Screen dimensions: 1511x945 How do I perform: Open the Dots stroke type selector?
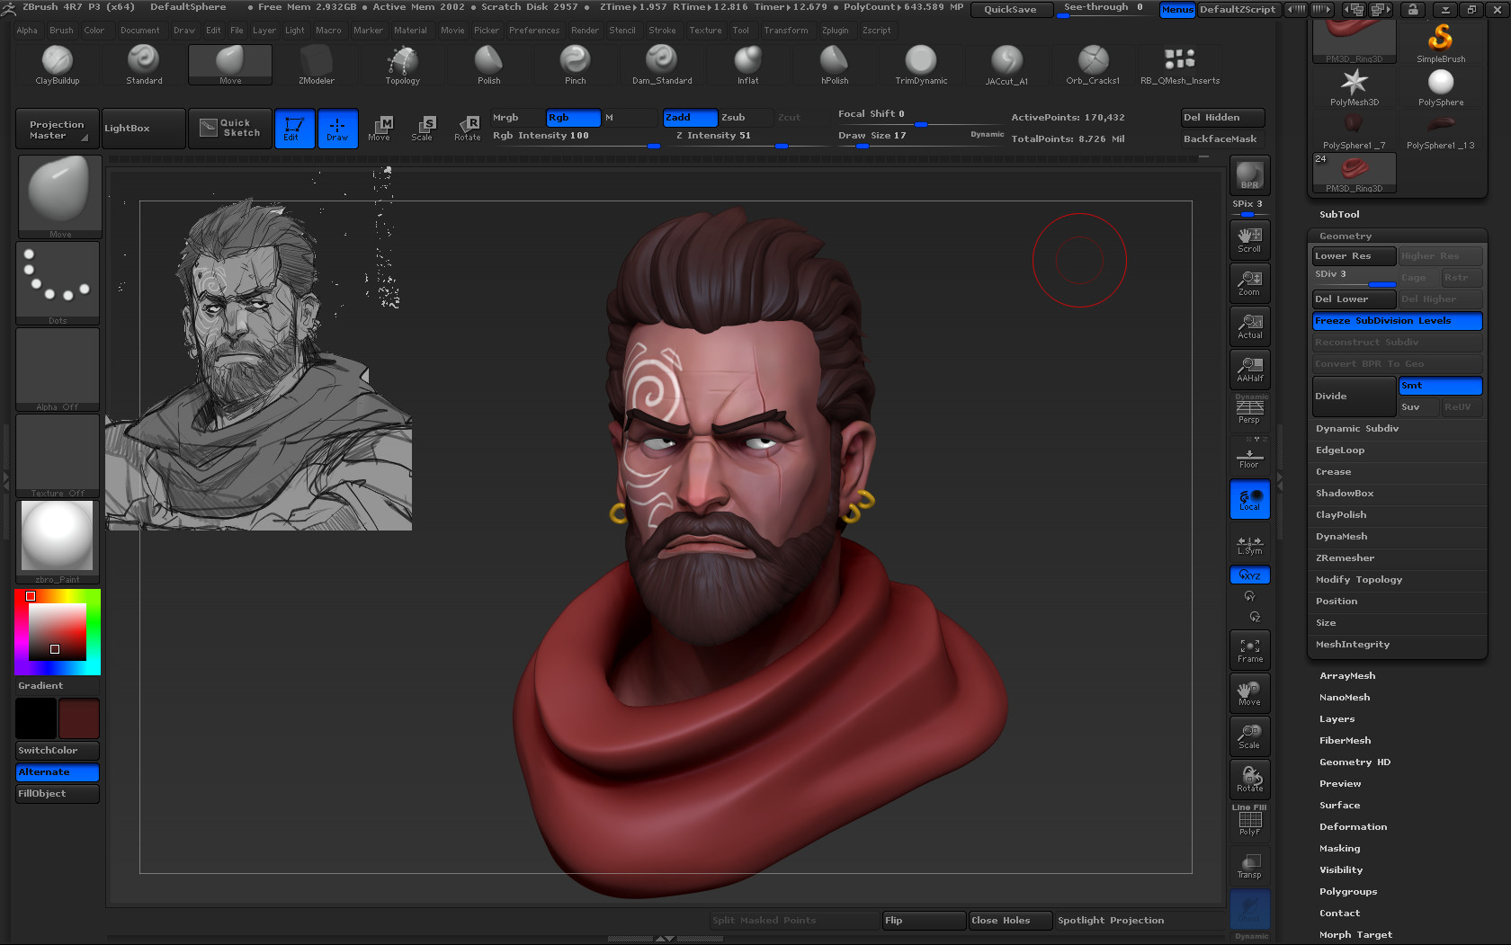click(58, 283)
